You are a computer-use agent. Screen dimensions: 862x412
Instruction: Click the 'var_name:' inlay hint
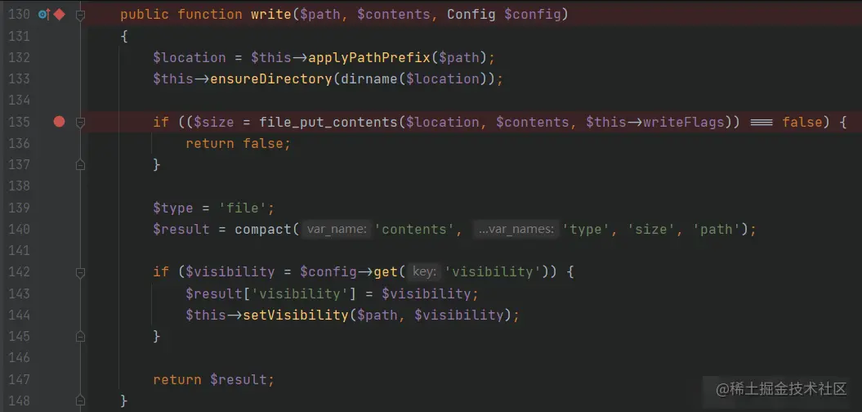(x=337, y=229)
